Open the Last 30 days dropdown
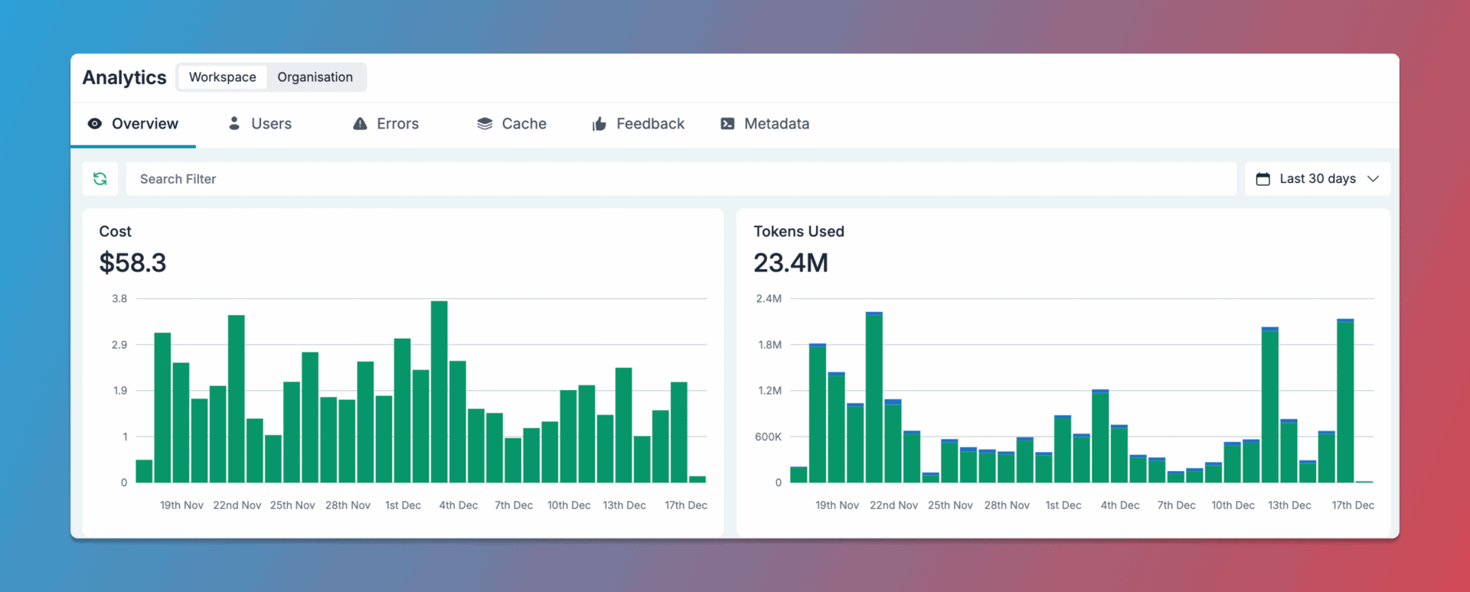 1318,178
